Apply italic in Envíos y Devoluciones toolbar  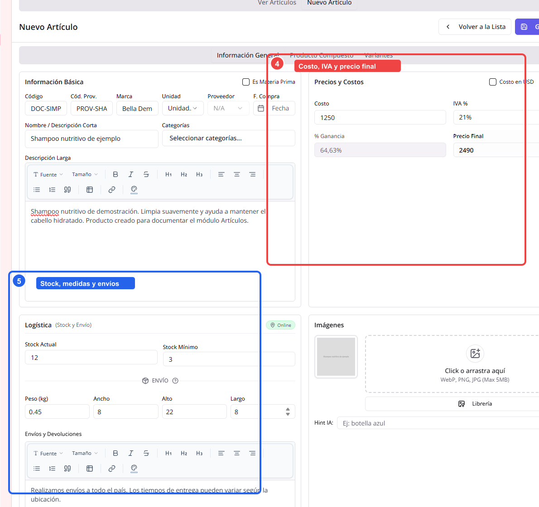coord(130,454)
